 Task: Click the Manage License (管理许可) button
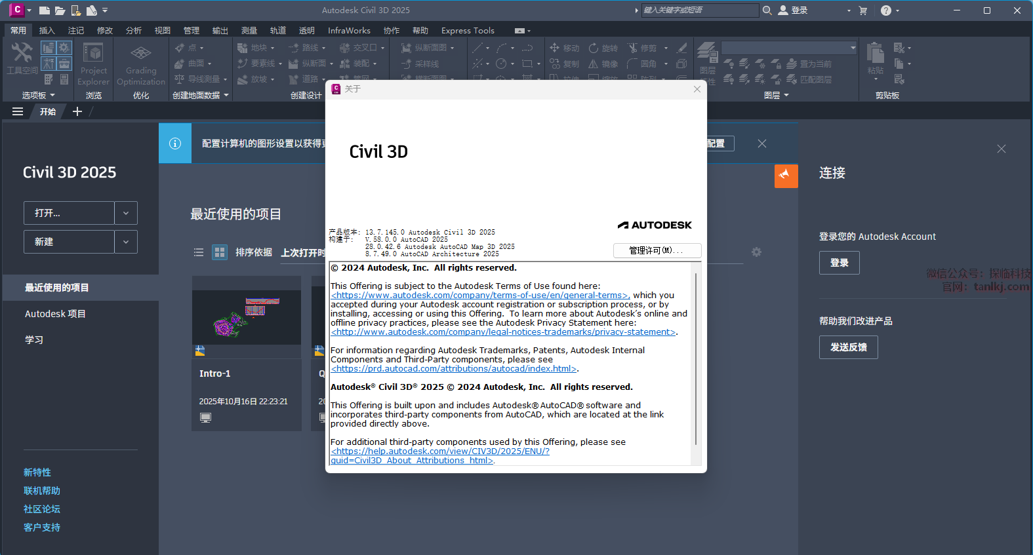[x=657, y=250]
